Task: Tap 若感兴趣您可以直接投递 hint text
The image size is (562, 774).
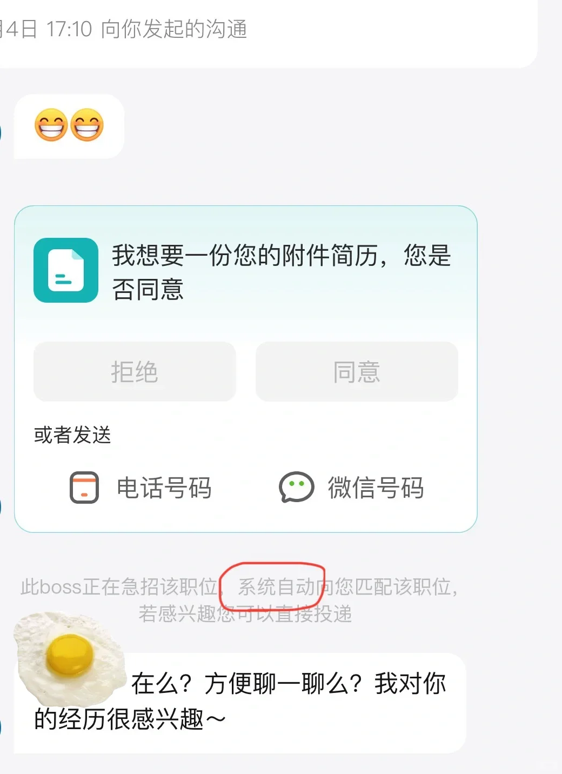Action: pyautogui.click(x=245, y=614)
